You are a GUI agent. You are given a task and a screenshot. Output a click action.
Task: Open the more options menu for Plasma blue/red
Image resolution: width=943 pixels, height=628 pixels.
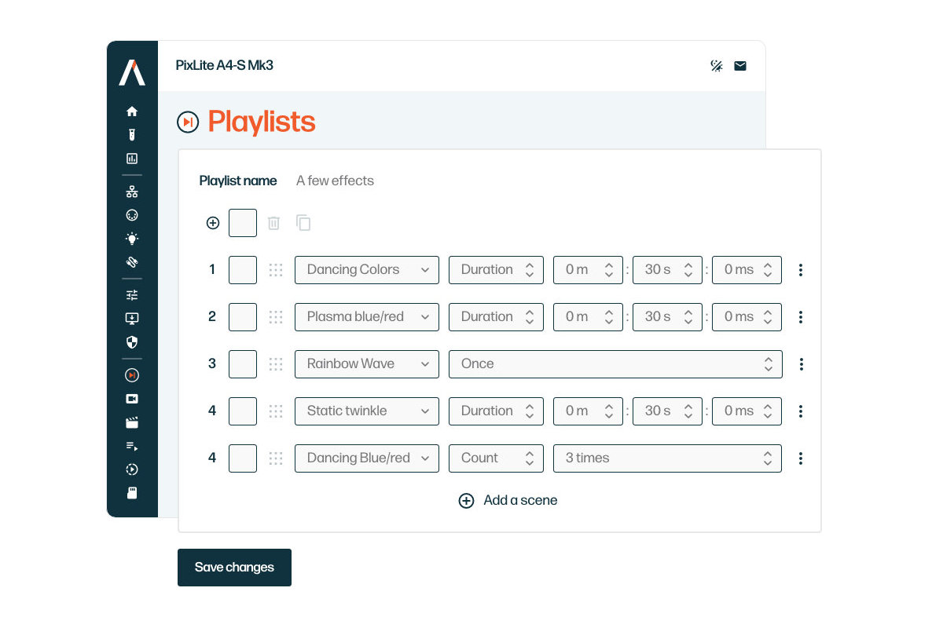pyautogui.click(x=801, y=317)
